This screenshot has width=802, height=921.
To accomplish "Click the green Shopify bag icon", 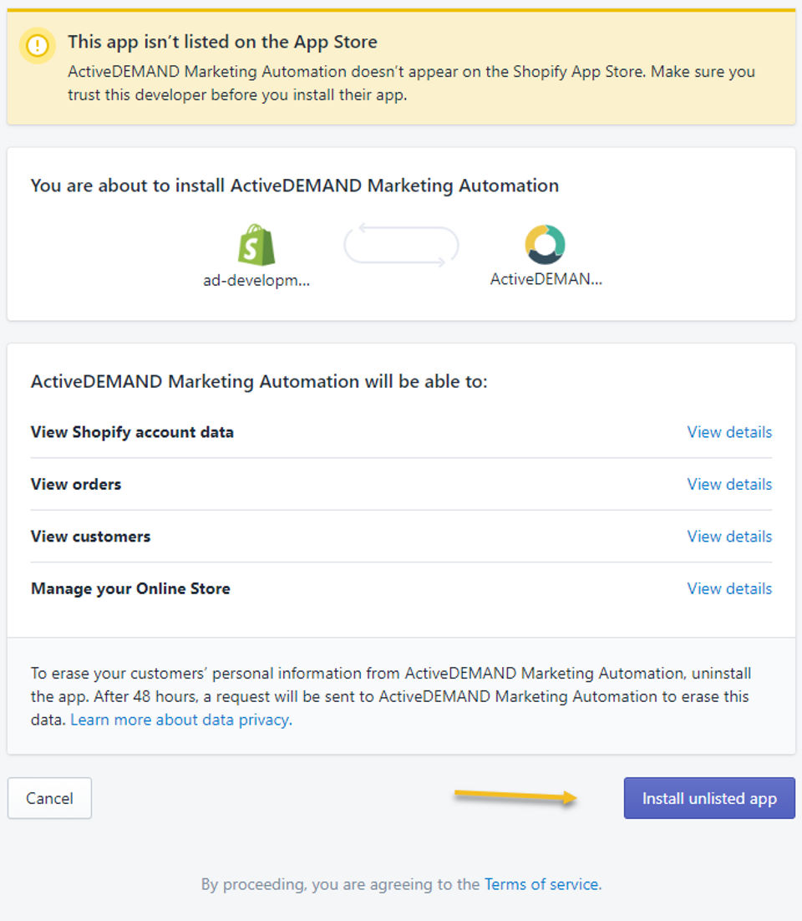I will [256, 246].
